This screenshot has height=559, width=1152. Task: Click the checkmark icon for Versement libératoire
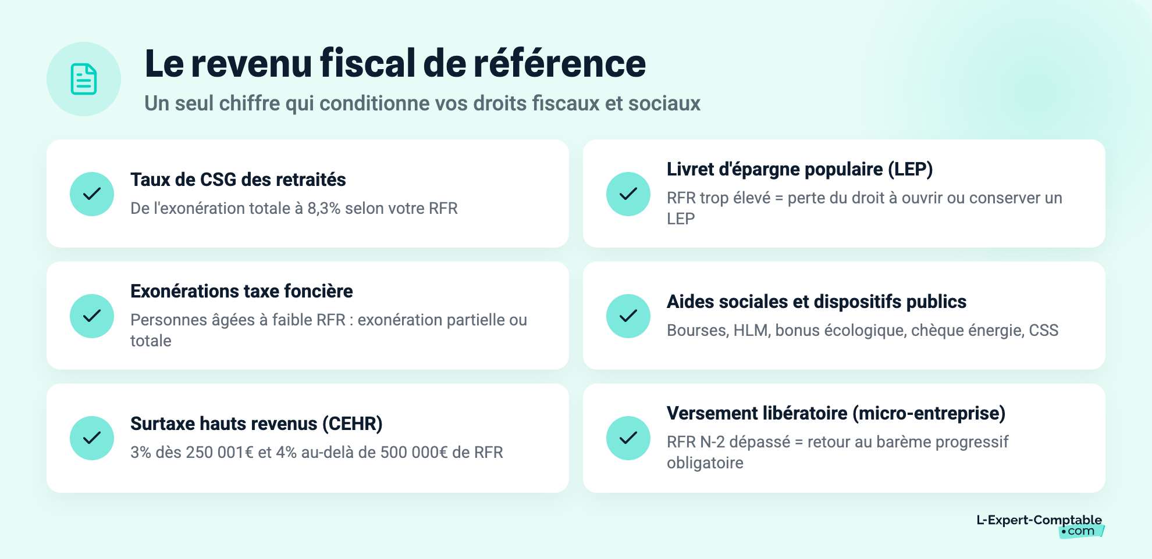click(x=628, y=438)
